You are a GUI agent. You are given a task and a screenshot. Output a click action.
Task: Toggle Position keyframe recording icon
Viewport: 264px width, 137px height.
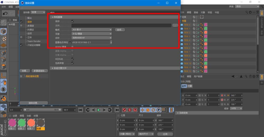[143, 110]
